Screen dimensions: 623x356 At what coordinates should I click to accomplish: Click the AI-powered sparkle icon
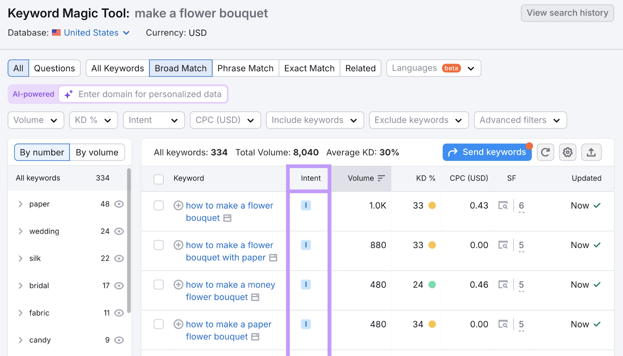click(x=69, y=94)
